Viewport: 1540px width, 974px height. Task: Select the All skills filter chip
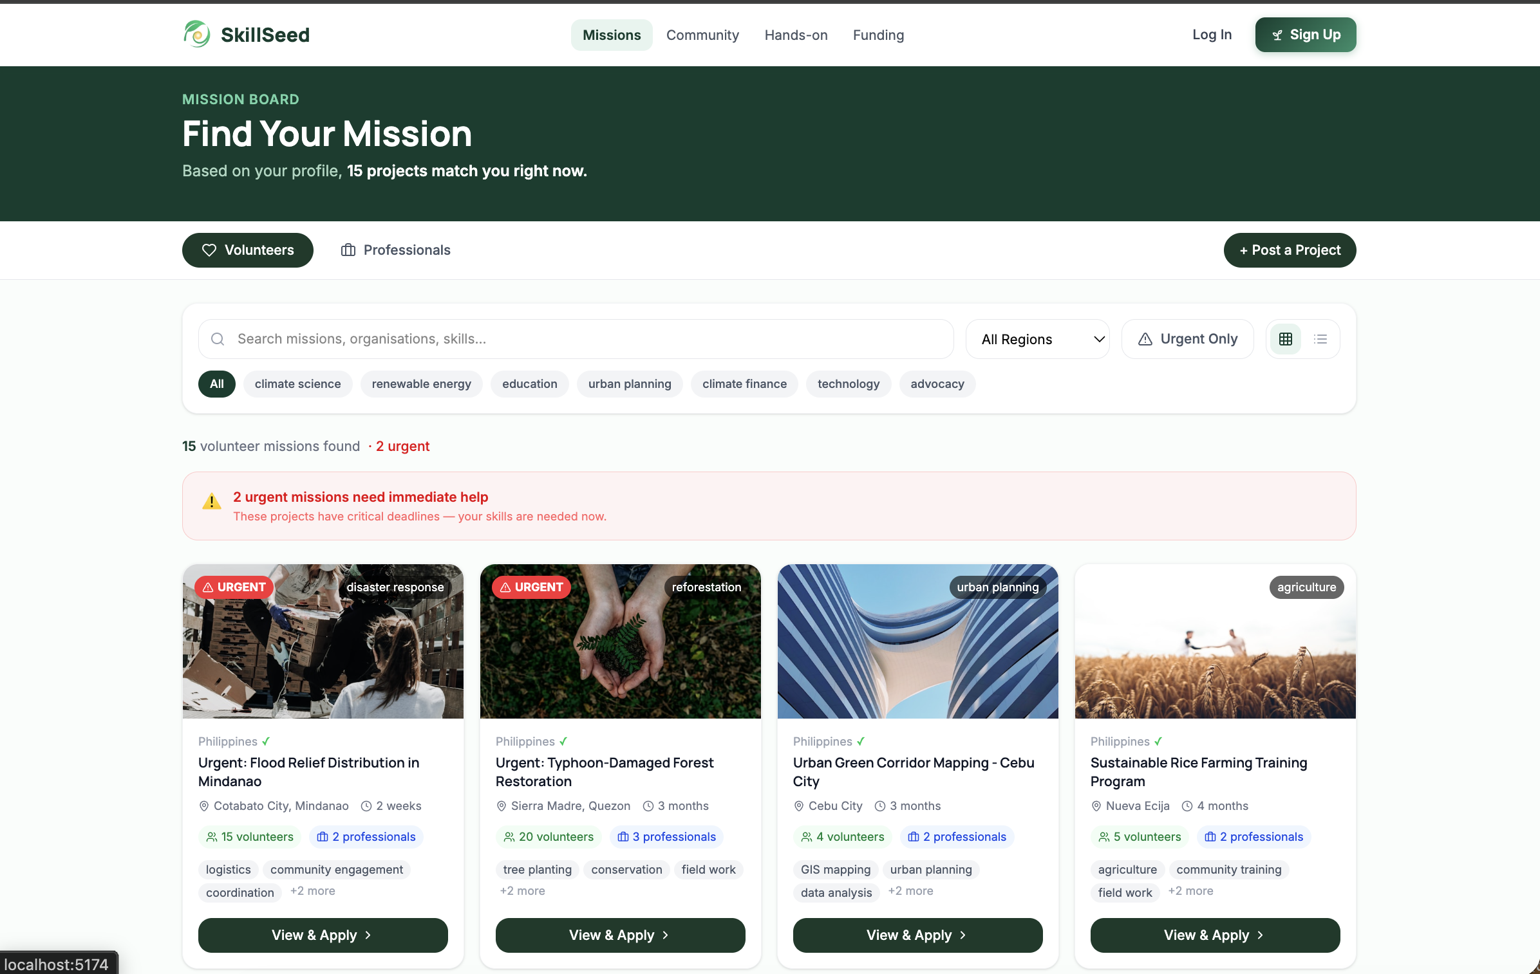(217, 384)
